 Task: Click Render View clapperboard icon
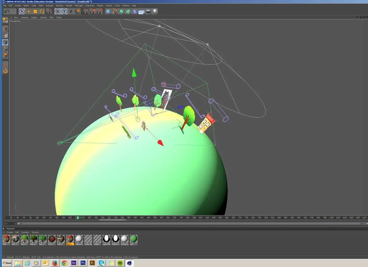coord(85,11)
